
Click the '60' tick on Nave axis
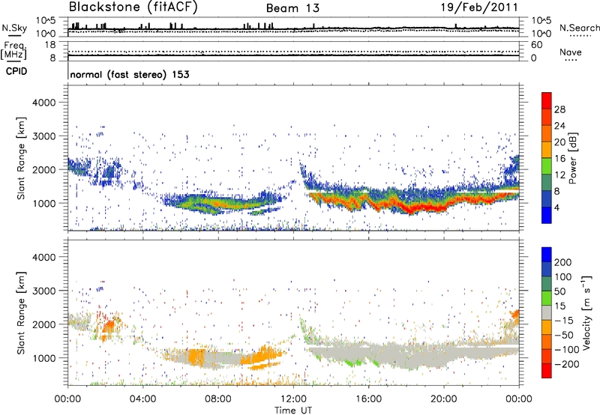click(537, 45)
